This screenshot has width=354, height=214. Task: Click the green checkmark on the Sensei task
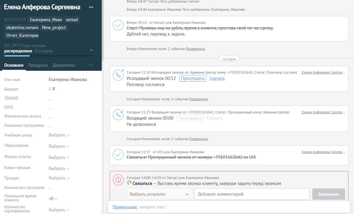tap(118, 25)
